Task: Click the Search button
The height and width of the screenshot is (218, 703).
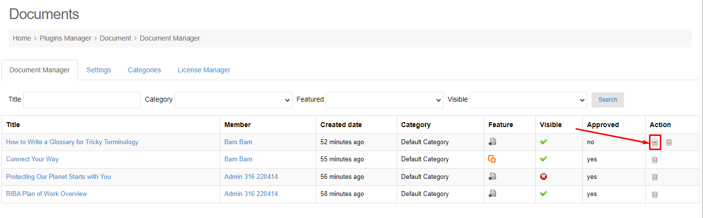Action: click(608, 100)
